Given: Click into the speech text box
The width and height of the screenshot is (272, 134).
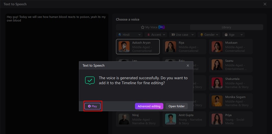Looking at the screenshot, I should click(57, 74).
